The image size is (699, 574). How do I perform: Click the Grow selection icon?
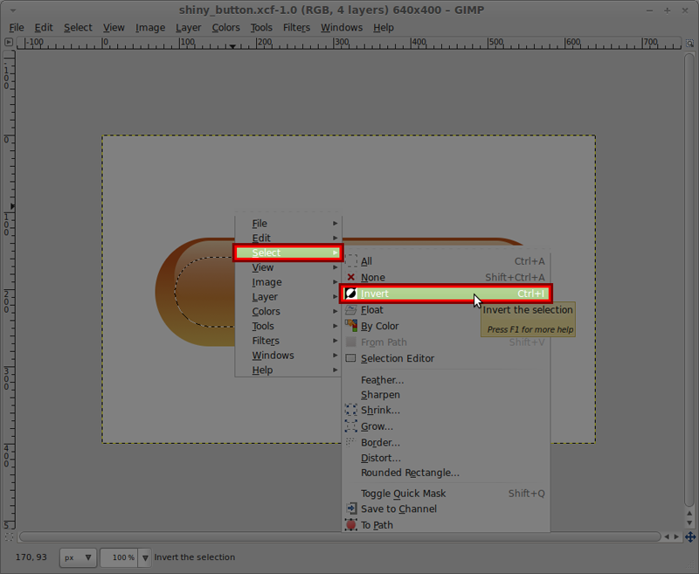(x=352, y=426)
